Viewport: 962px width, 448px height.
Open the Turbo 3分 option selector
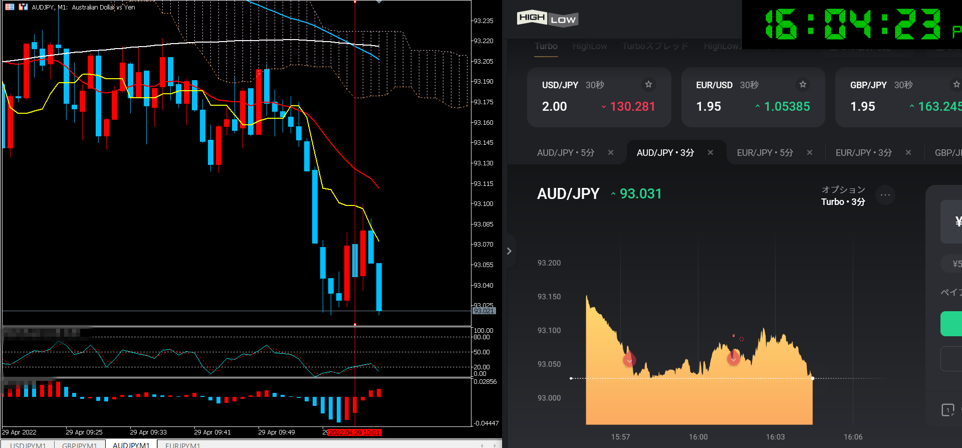(843, 196)
